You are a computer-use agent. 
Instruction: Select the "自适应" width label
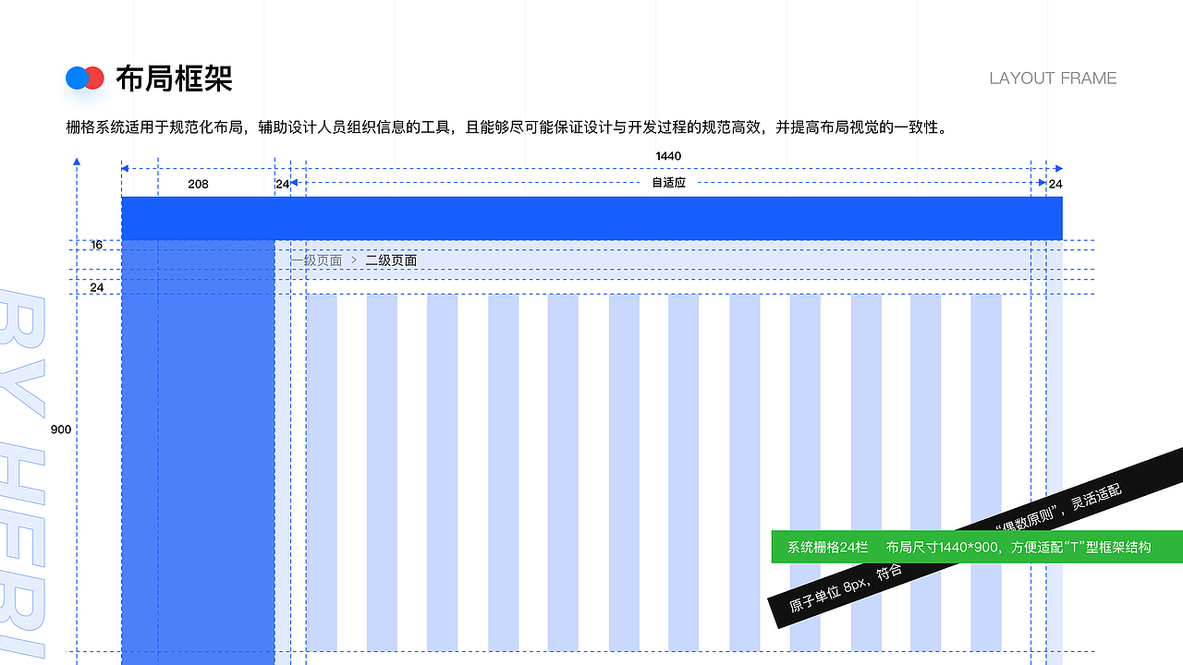click(x=668, y=183)
